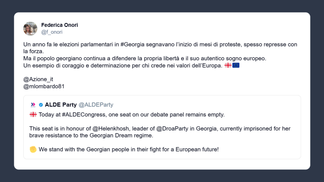Open the Federica Onori display name
This screenshot has width=324, height=182.
tap(60, 25)
